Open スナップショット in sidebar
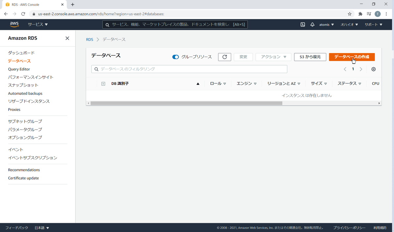 [x=23, y=85]
